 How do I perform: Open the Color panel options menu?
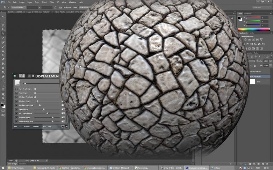(x=271, y=14)
